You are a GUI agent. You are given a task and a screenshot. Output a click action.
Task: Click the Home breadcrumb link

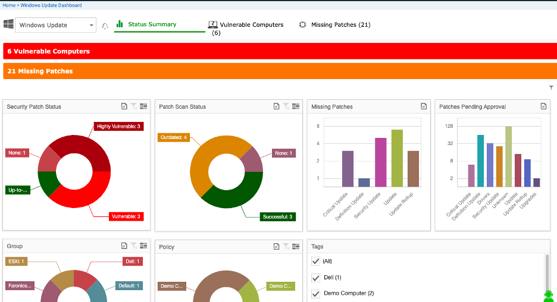pyautogui.click(x=9, y=5)
